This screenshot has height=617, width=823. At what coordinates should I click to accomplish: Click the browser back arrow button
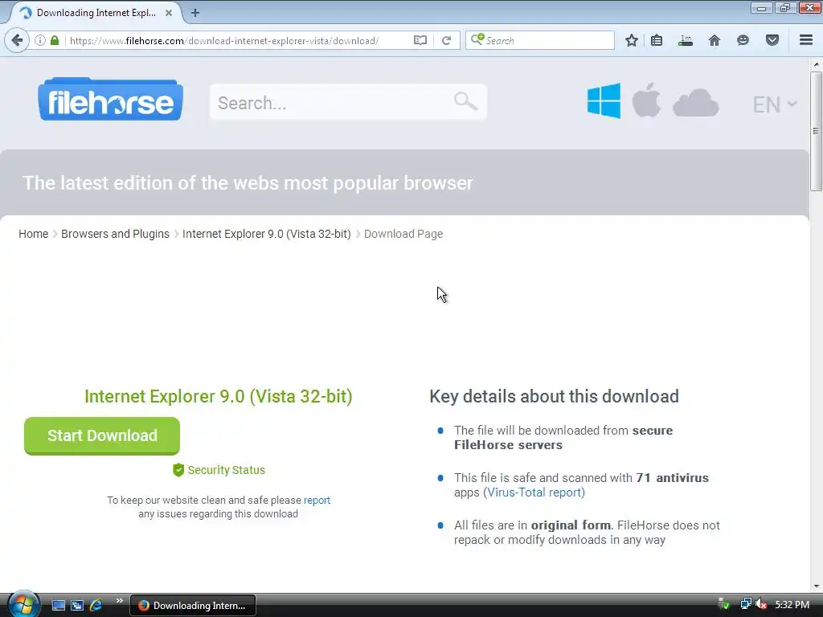coord(17,40)
